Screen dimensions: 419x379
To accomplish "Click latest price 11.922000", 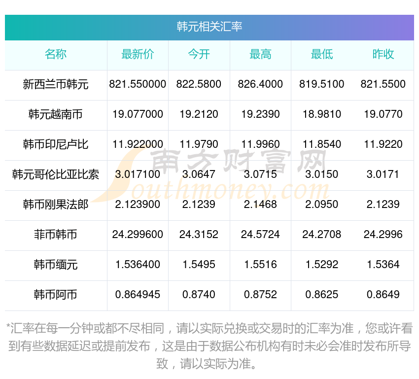I will tap(138, 144).
